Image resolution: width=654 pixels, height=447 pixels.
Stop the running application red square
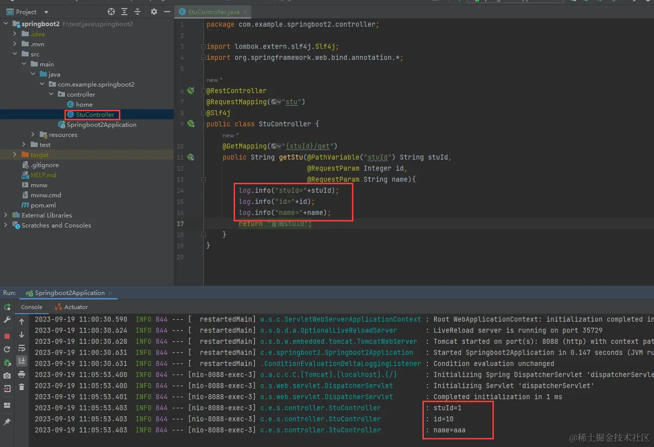pos(7,336)
